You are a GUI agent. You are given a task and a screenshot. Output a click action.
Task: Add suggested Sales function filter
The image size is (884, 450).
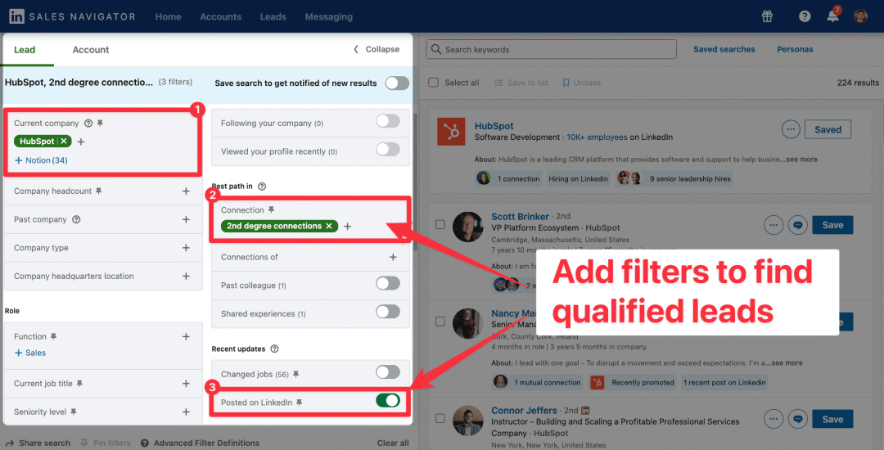point(30,353)
